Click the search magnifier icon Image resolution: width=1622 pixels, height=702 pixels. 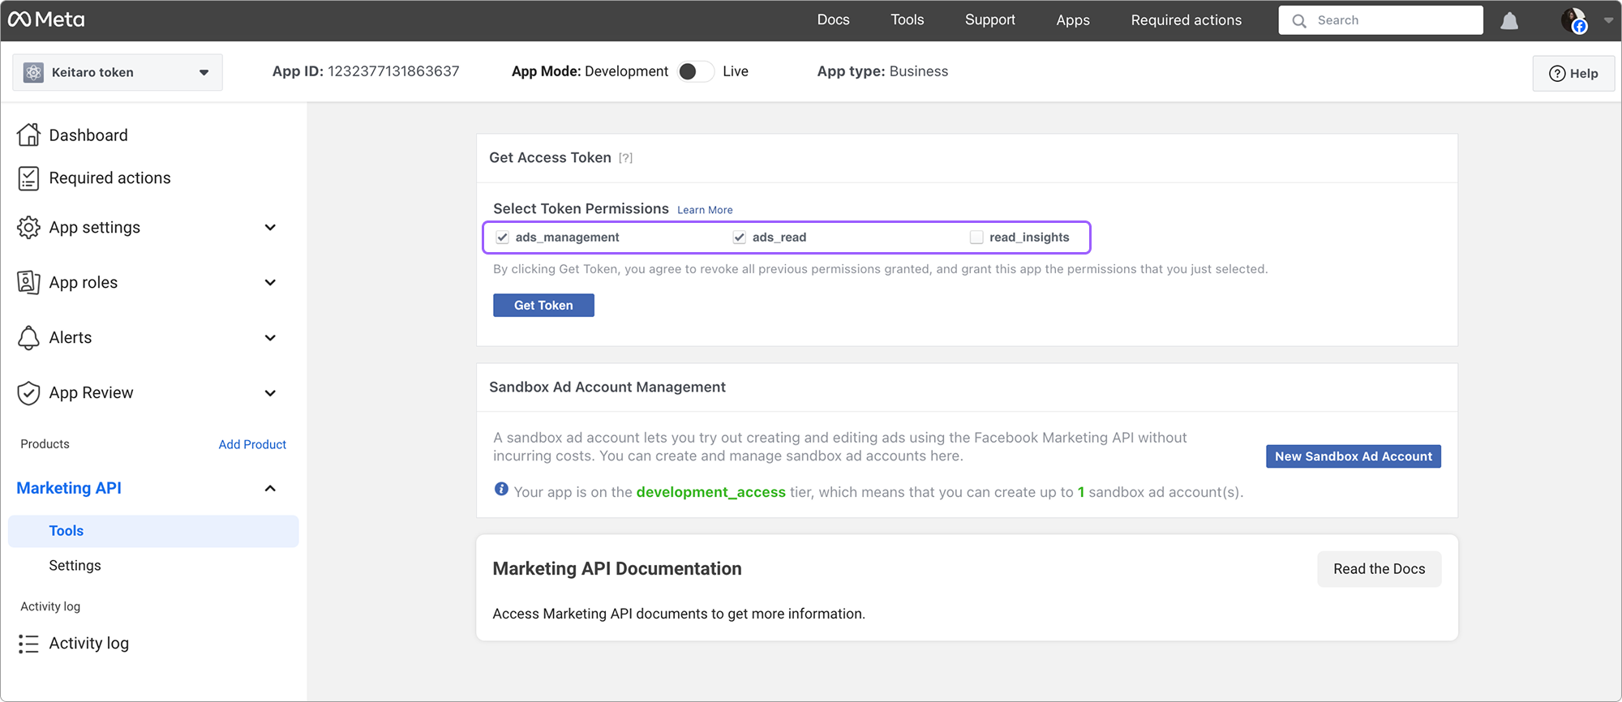click(x=1299, y=21)
